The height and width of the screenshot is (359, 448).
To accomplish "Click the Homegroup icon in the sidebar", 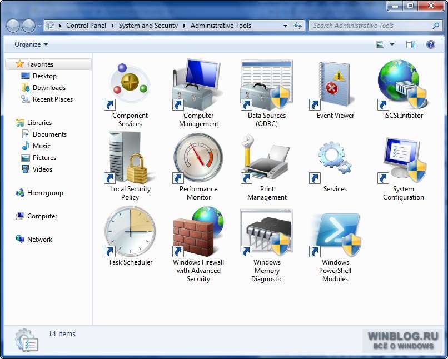I will point(20,193).
